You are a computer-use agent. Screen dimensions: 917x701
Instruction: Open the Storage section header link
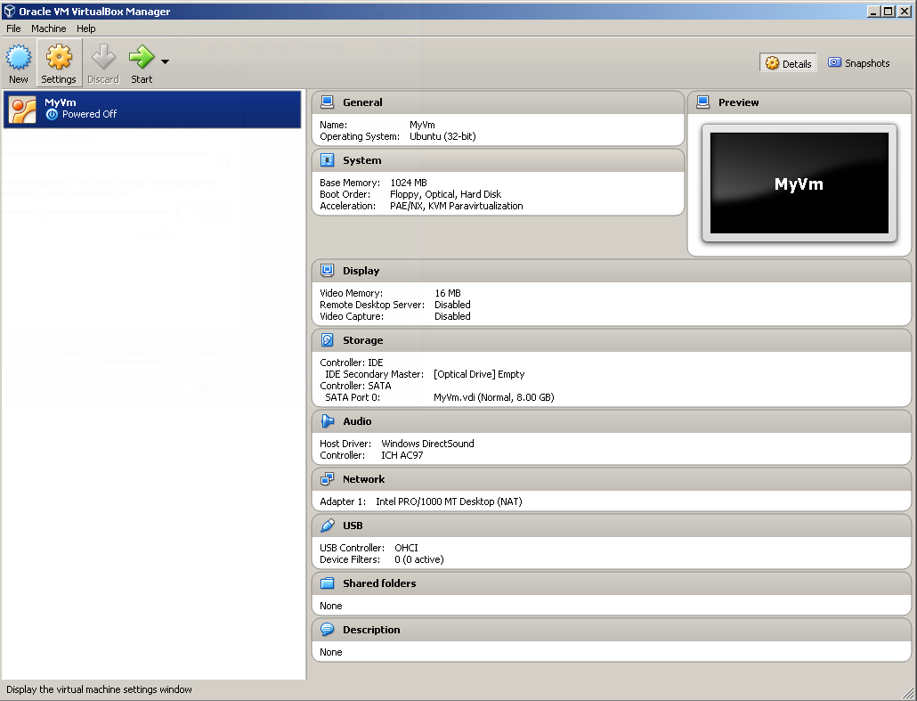pos(362,340)
